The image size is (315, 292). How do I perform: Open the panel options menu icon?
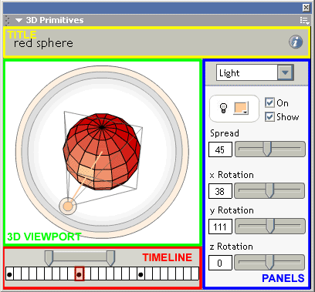click(x=304, y=20)
